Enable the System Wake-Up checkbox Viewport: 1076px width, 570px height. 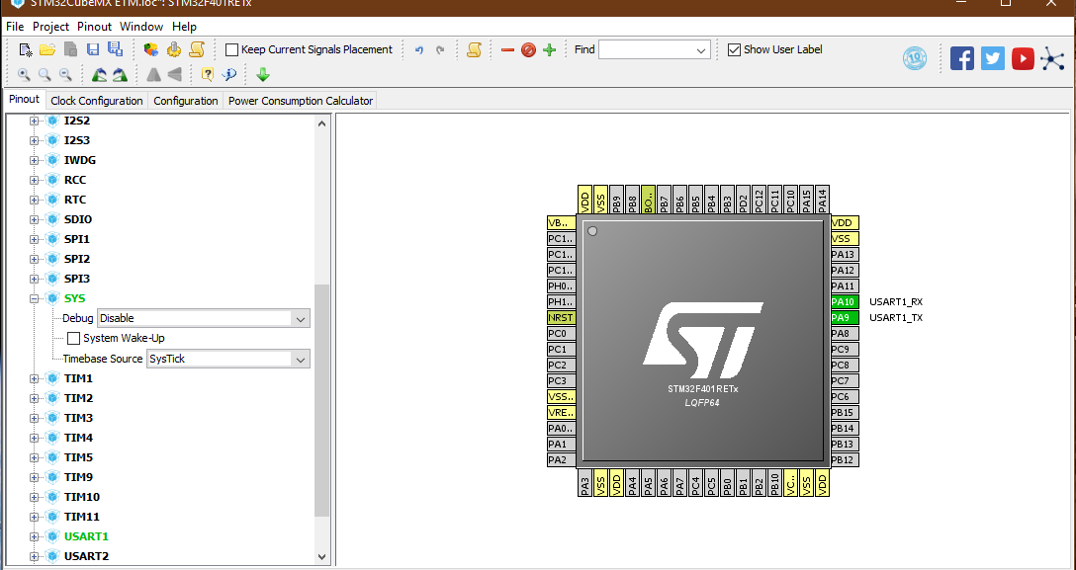pyautogui.click(x=73, y=339)
